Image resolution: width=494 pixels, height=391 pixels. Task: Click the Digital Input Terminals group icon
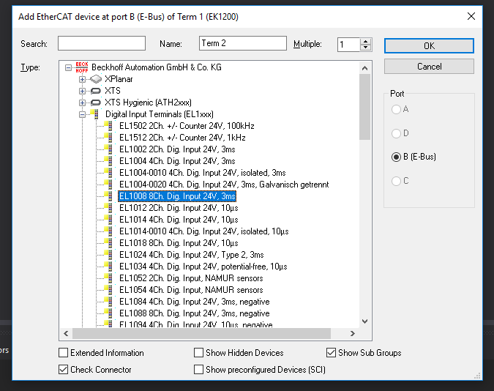(94, 113)
